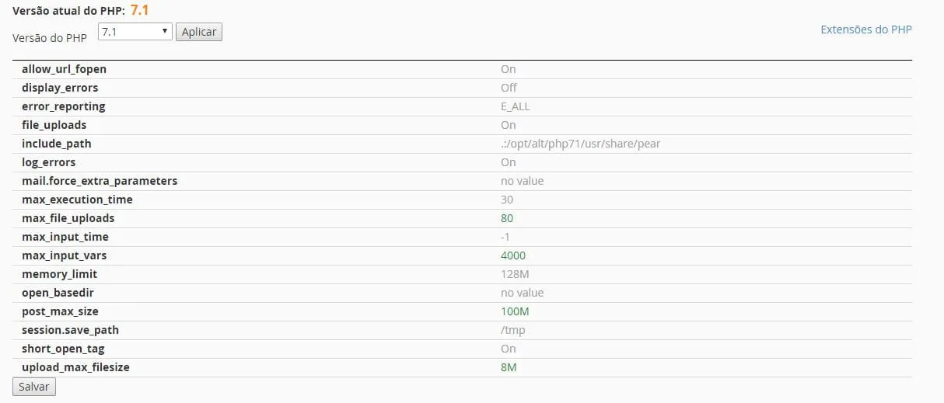Edit the memory_limit 128M value

(515, 274)
